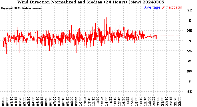Click the top 'SE' axis label
The image size is (197, 107).
tap(190, 11)
